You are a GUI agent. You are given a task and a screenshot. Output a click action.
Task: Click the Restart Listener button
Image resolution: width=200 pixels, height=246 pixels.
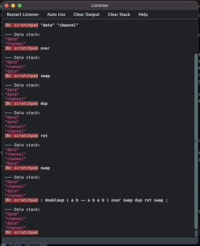(23, 15)
